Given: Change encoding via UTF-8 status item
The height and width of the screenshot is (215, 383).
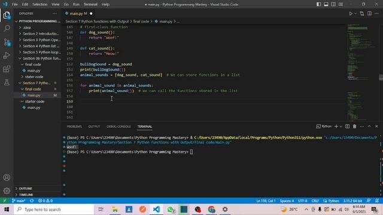Looking at the screenshot, I should pyautogui.click(x=302, y=201).
